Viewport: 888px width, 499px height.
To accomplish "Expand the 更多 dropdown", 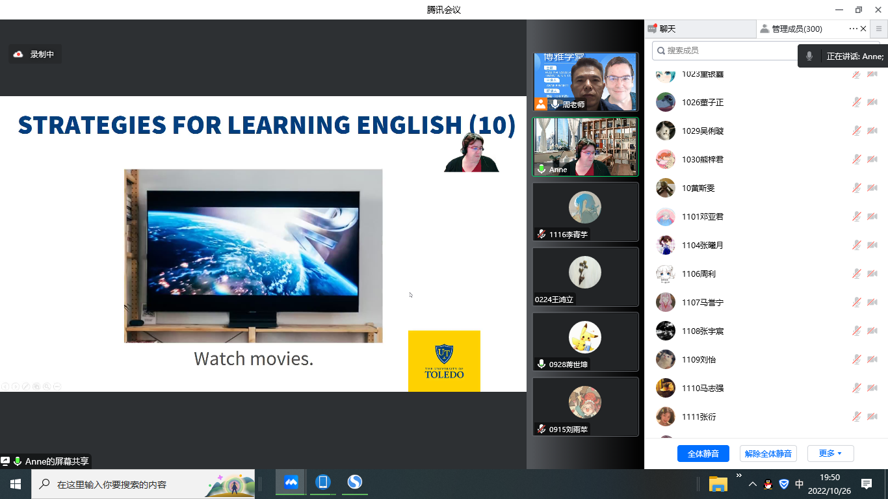I will (x=830, y=454).
